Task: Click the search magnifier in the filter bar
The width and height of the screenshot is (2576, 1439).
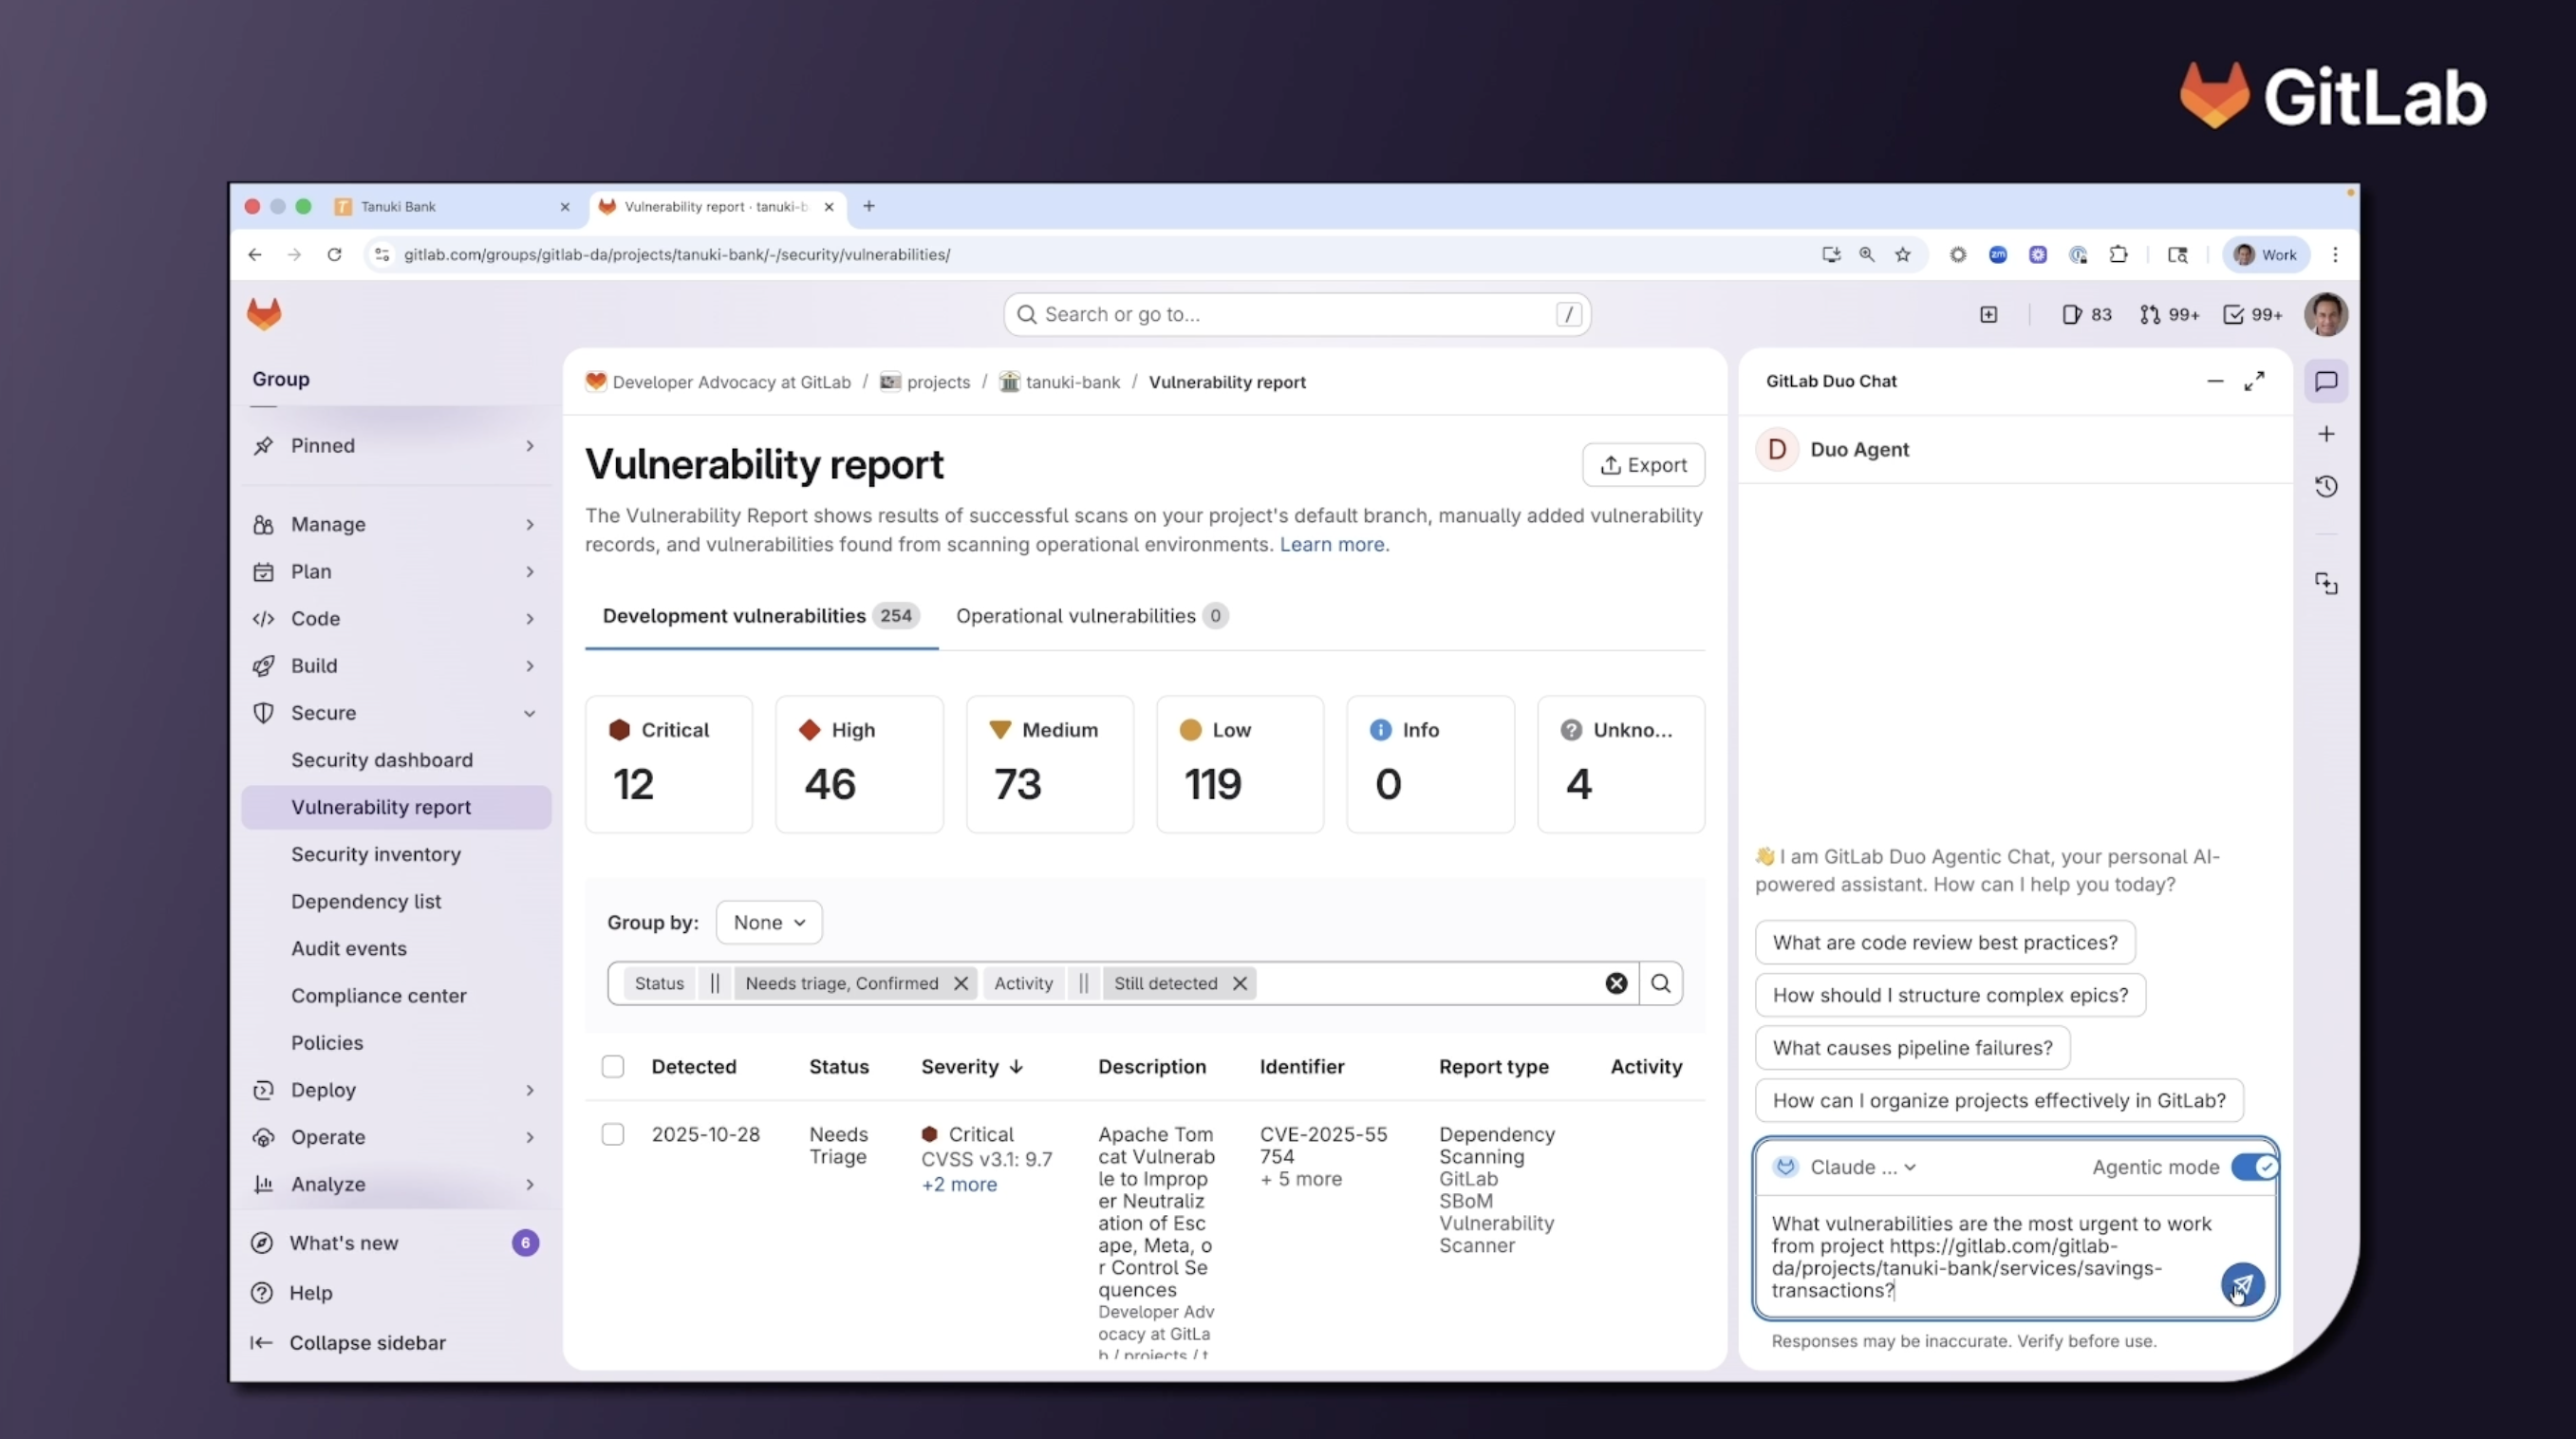Action: coord(1661,983)
